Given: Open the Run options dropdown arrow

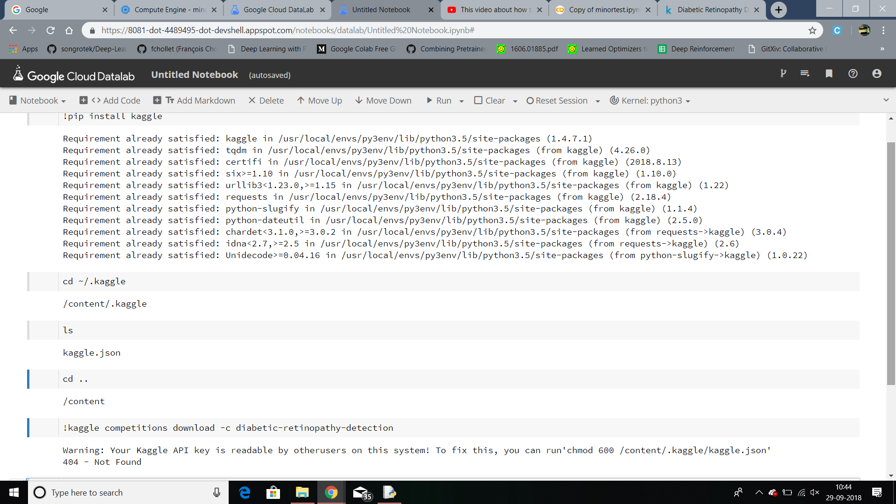Looking at the screenshot, I should [461, 100].
